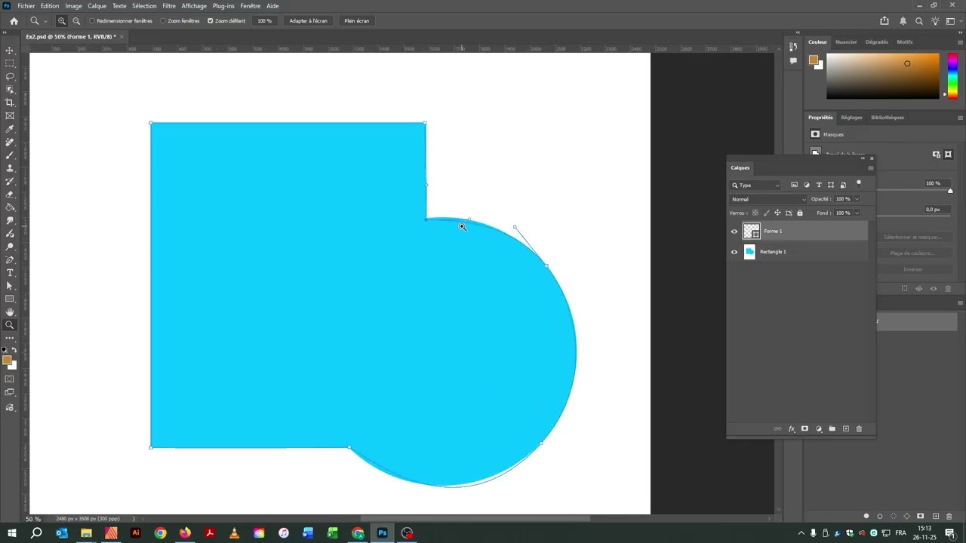Image resolution: width=966 pixels, height=543 pixels.
Task: Open the Fond slider dropdown arrow
Action: pos(857,213)
